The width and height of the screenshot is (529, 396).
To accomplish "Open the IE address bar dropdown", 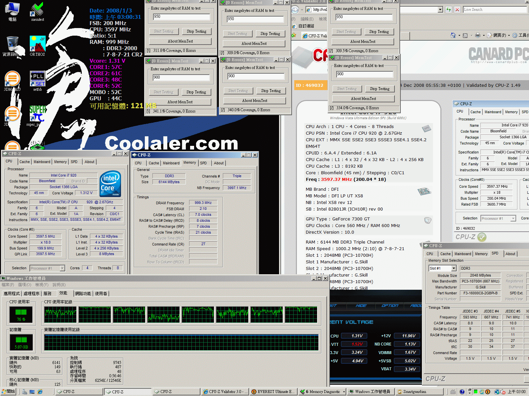I will [x=440, y=10].
